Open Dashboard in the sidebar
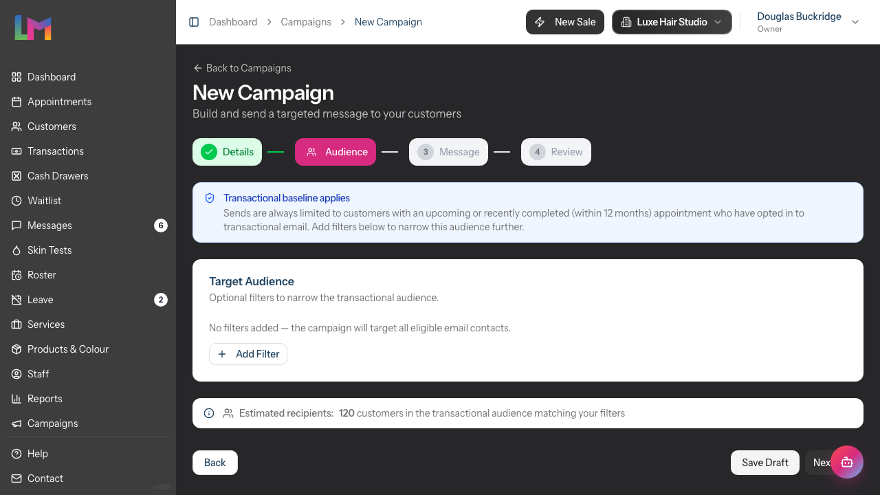The image size is (880, 495). click(88, 77)
